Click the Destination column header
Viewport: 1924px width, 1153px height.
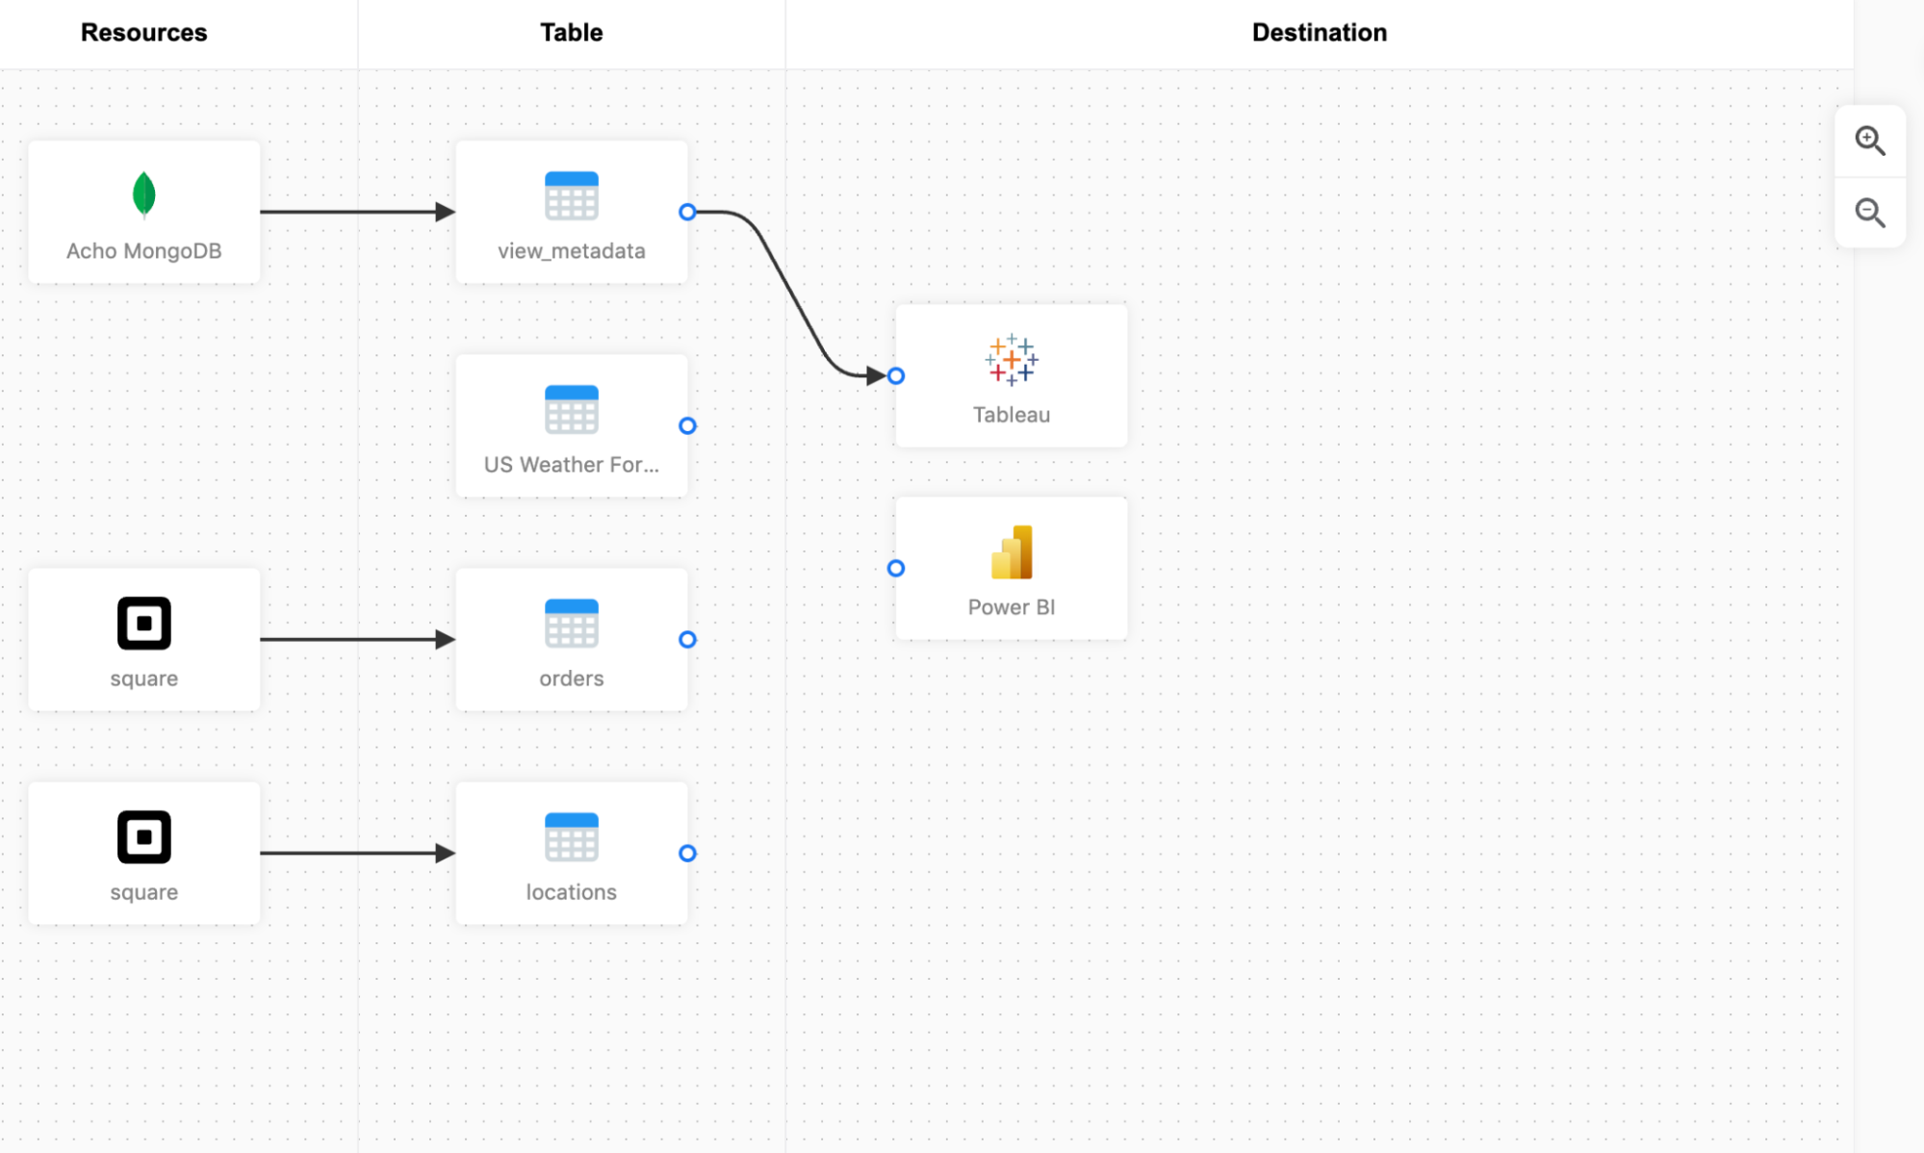point(1319,33)
